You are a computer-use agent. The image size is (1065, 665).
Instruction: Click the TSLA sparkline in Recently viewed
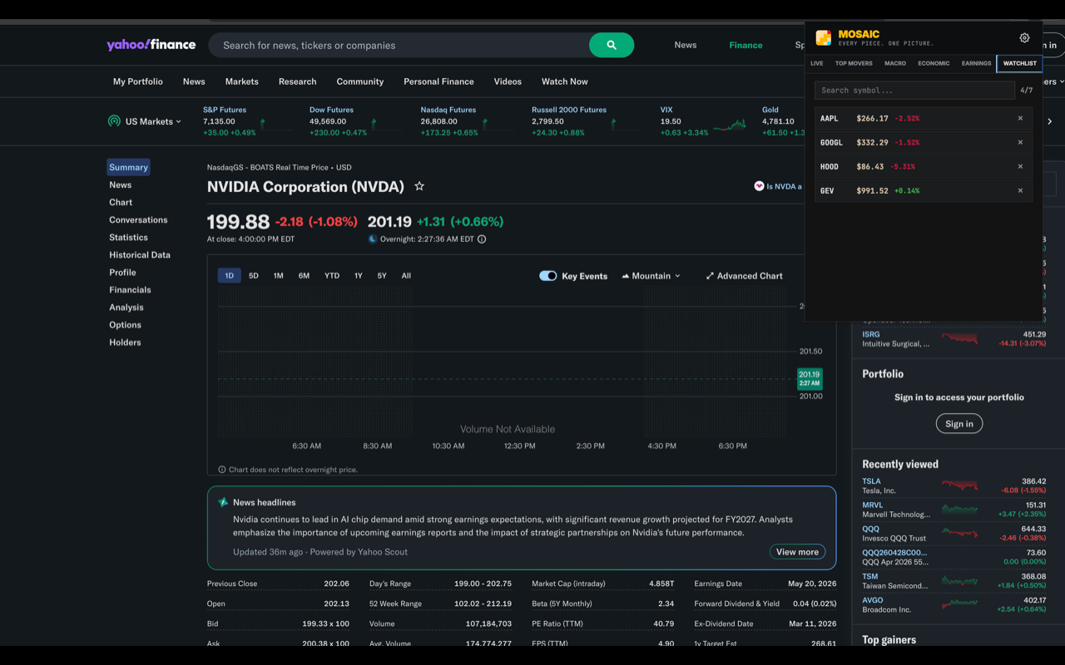[959, 485]
